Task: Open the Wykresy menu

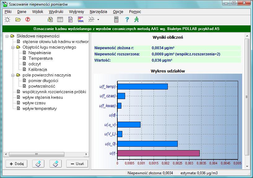Action: point(76,12)
